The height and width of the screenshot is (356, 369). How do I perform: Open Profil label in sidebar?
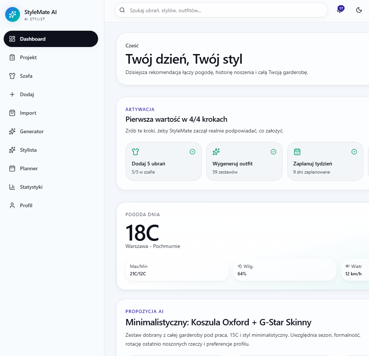(26, 205)
